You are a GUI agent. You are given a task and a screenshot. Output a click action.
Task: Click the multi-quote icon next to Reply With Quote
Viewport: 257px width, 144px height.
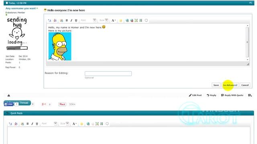[250, 95]
